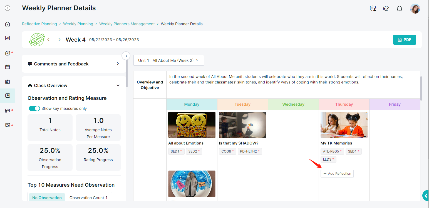Image resolution: width=429 pixels, height=208 pixels.
Task: Open the graduation cap icon in header
Action: [386, 9]
